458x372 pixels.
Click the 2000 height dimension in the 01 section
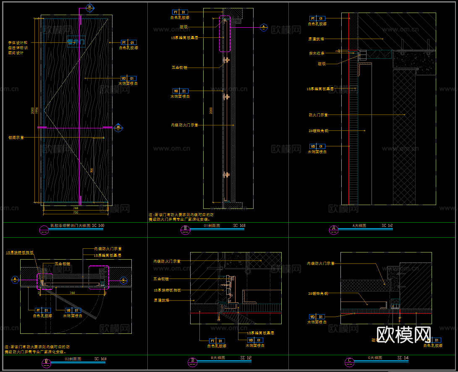point(211,111)
